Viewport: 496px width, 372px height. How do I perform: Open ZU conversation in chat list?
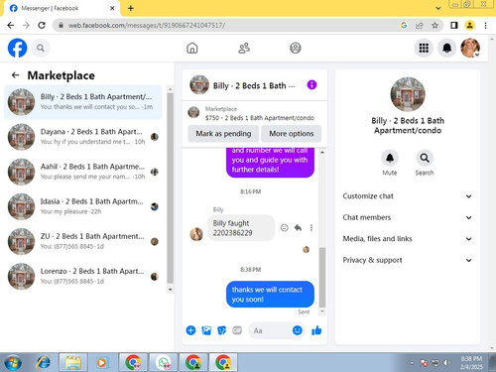click(x=83, y=241)
